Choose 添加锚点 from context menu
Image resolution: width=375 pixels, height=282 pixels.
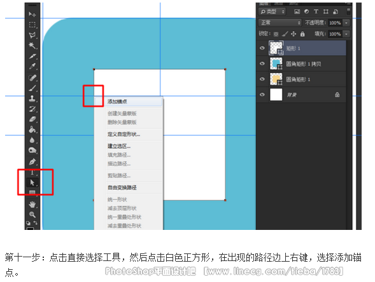coord(129,102)
